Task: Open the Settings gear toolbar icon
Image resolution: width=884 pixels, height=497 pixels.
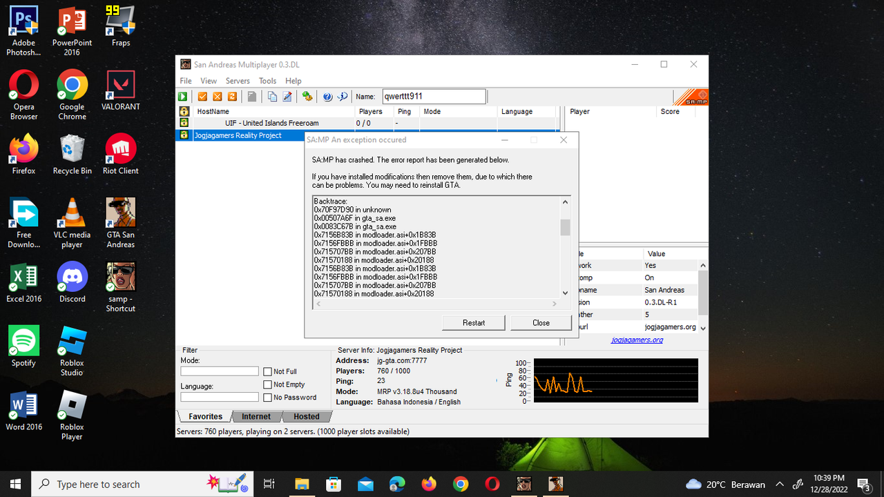Action: (x=307, y=97)
